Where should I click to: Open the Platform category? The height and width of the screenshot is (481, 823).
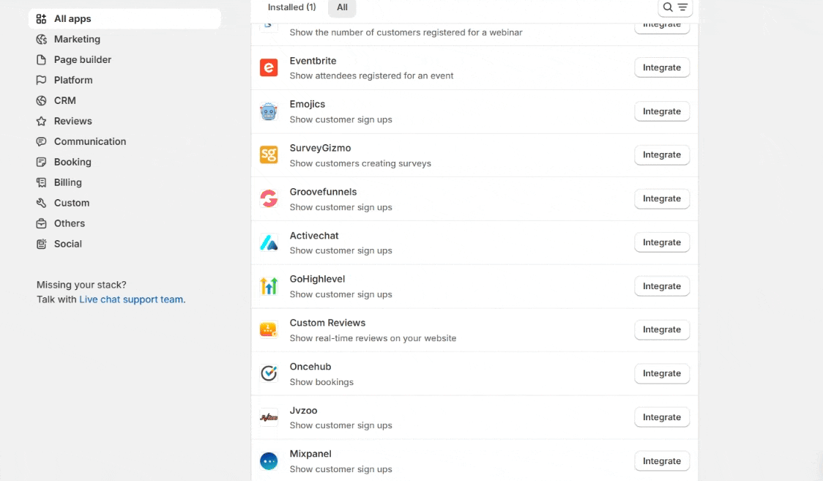[x=124, y=81]
